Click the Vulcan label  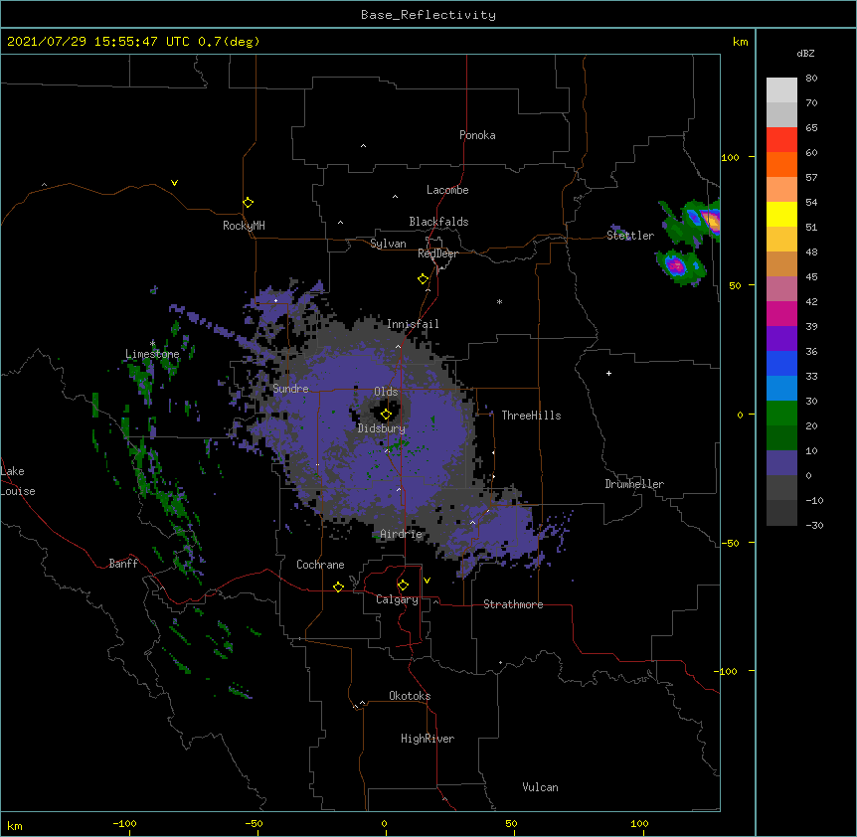[x=540, y=787]
